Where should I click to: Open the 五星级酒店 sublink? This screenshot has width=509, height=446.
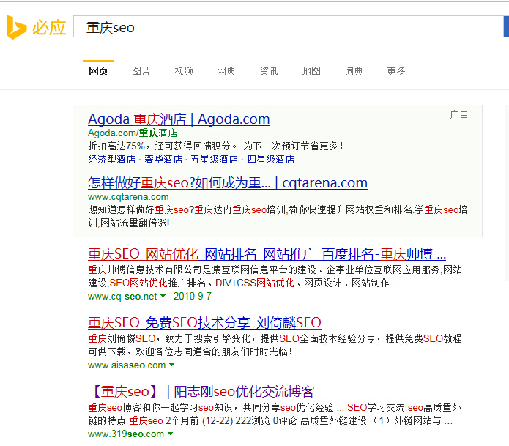click(x=215, y=160)
